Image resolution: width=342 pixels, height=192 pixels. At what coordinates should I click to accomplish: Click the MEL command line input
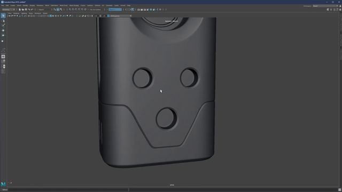[x=68, y=190]
